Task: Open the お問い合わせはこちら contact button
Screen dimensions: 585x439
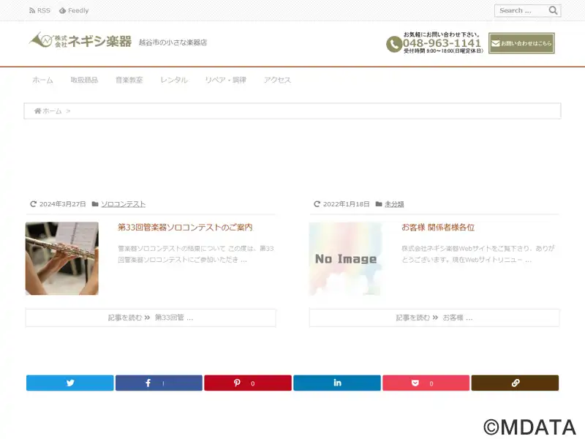Action: [521, 43]
